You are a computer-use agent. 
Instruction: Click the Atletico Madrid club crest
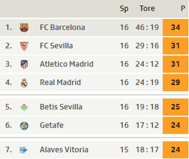point(24,64)
